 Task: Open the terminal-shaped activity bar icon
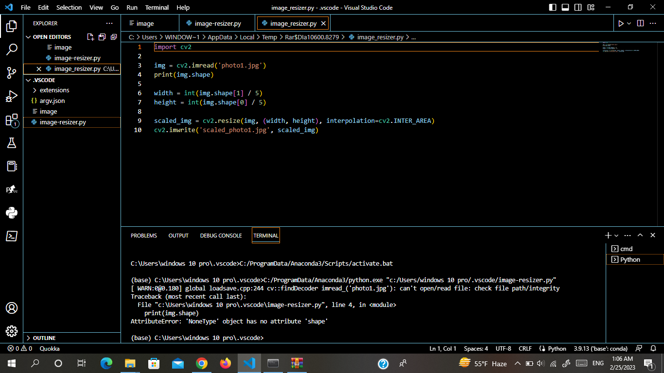[x=12, y=236]
